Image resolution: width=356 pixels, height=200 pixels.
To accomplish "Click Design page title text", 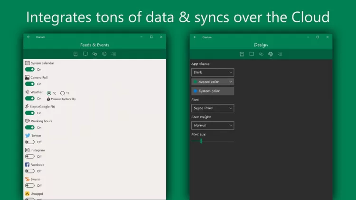I will click(261, 45).
